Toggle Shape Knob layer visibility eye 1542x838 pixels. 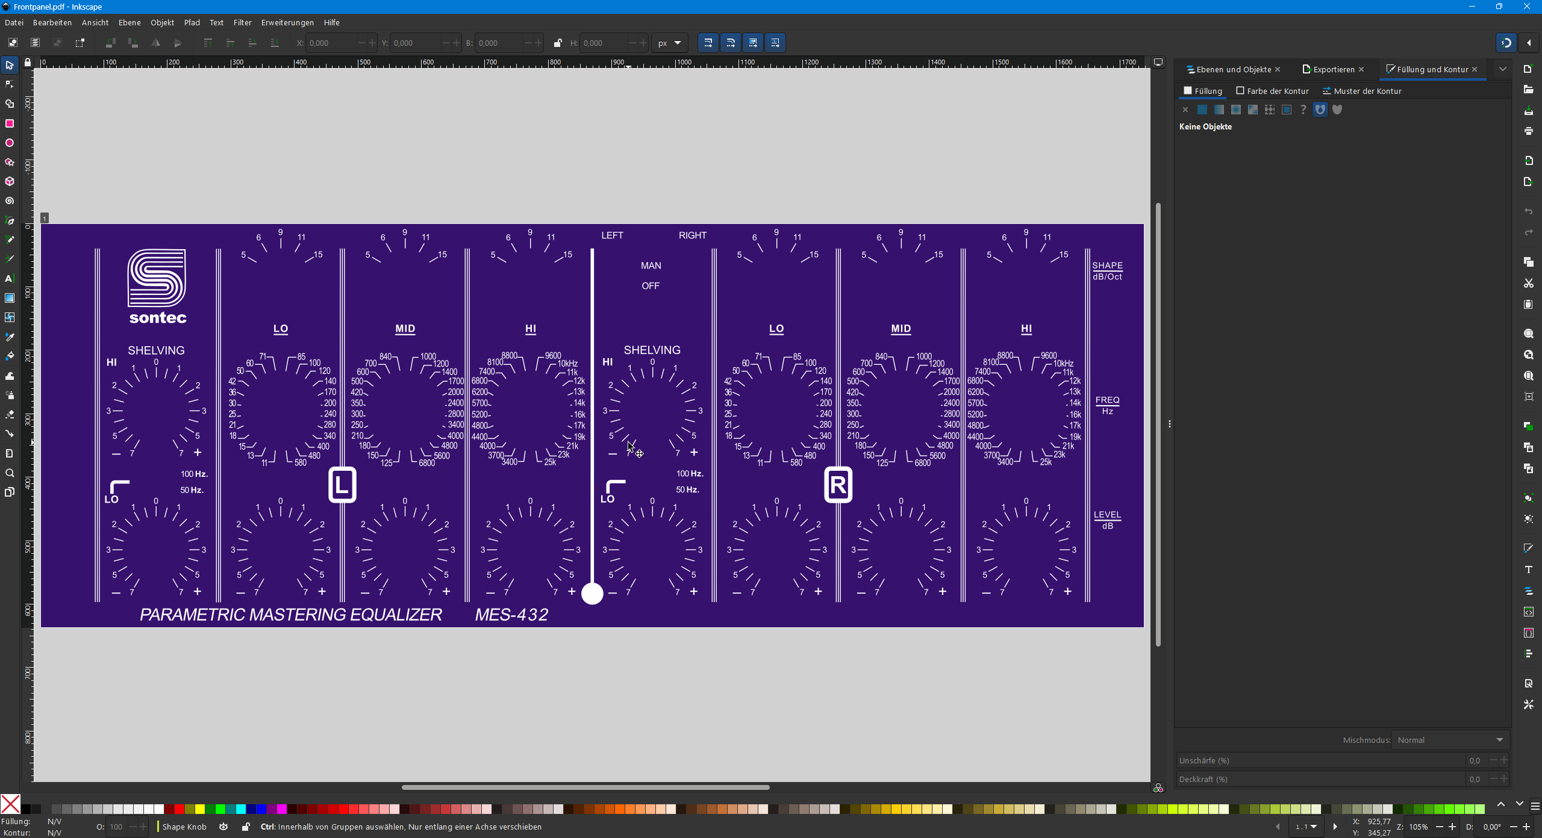pos(223,827)
